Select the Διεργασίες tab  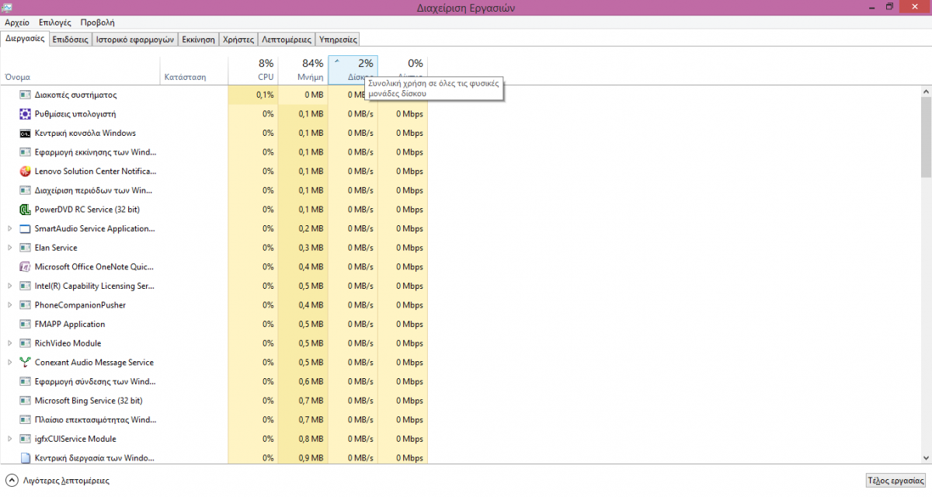pos(25,38)
